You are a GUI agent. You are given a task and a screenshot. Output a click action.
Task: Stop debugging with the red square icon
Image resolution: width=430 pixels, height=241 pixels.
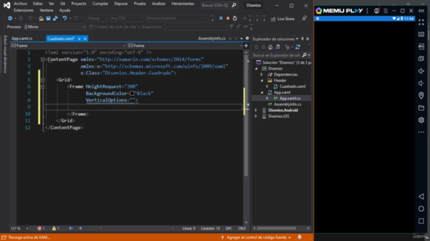tap(228, 18)
